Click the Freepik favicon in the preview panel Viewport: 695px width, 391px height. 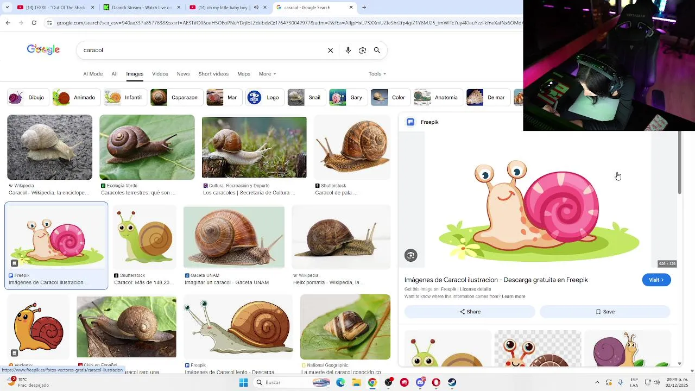point(410,122)
